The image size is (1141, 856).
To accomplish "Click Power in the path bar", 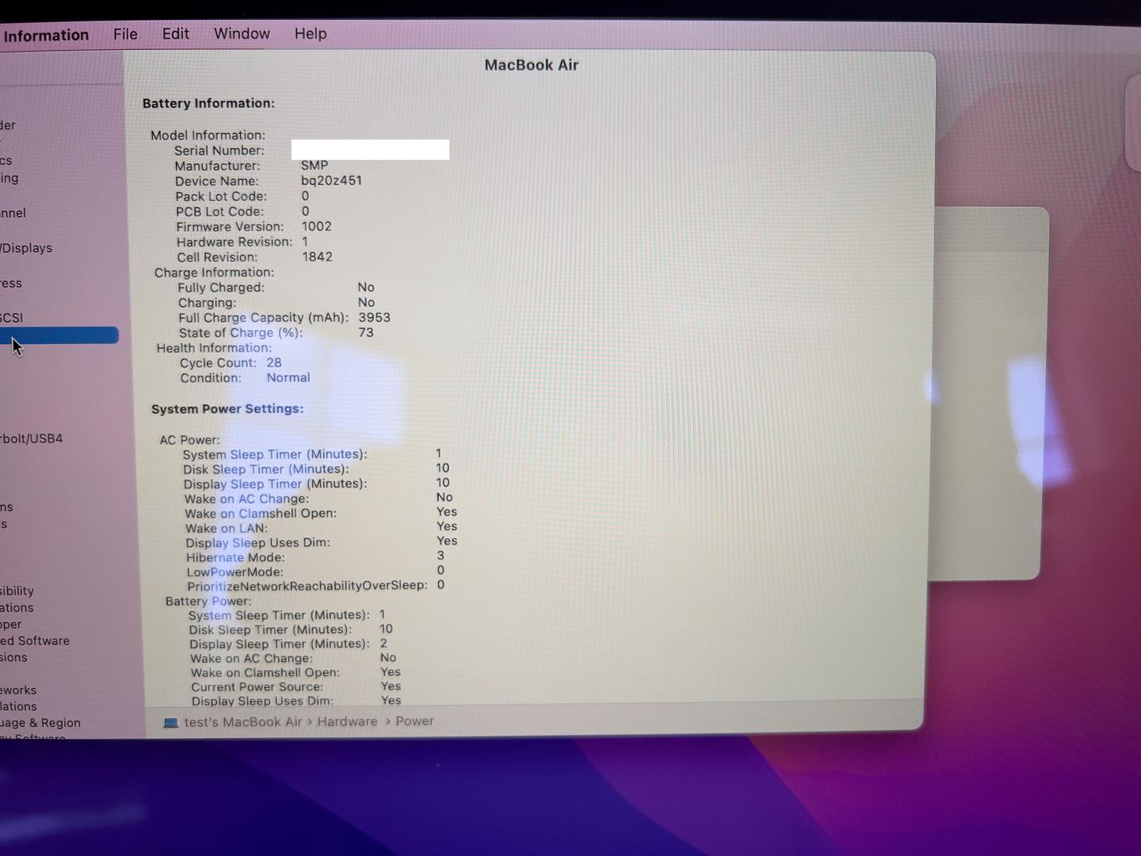I will click(x=414, y=721).
